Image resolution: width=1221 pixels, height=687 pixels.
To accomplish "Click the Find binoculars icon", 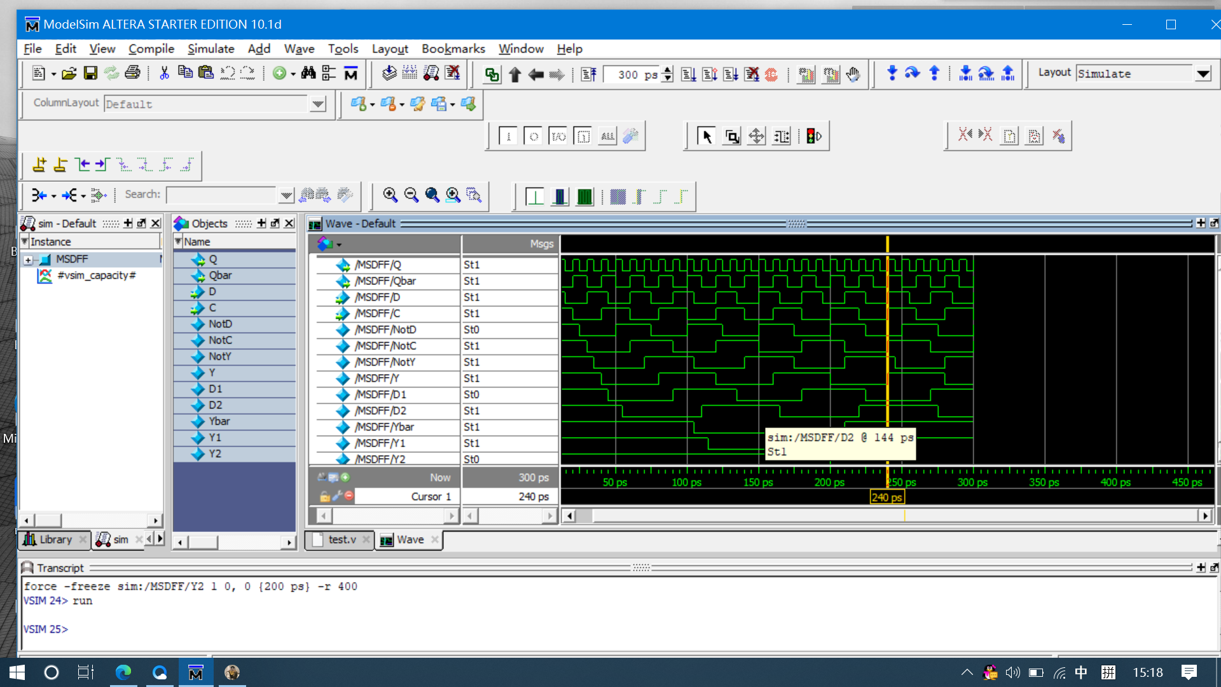I will (x=308, y=74).
